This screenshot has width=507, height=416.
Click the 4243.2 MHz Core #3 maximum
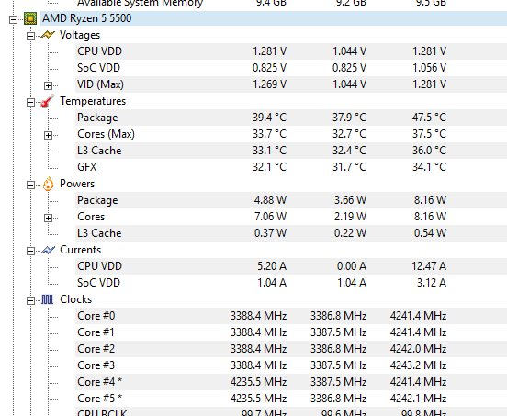419,365
